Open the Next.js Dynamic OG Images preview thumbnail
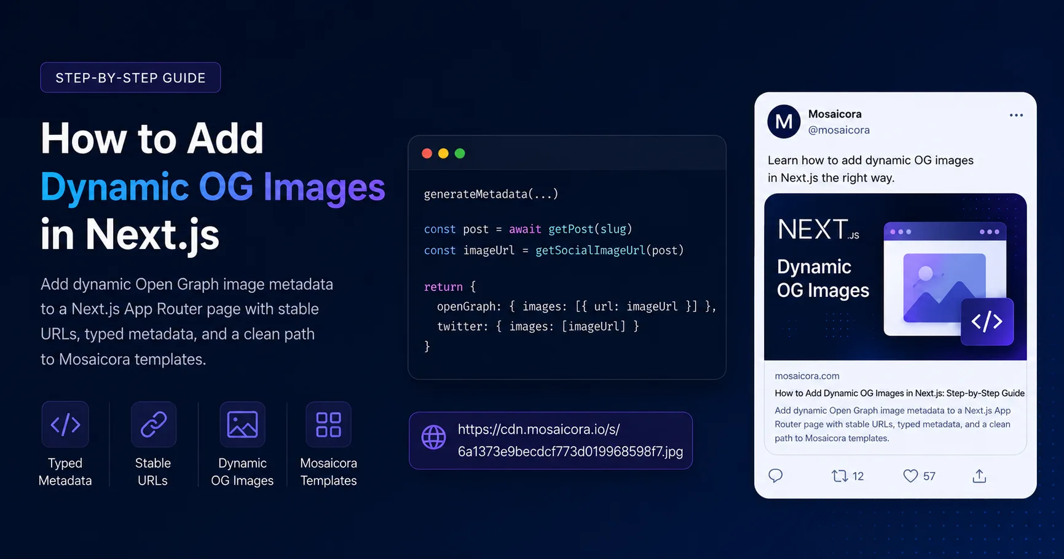Screen dimensions: 1064x559 (895, 277)
